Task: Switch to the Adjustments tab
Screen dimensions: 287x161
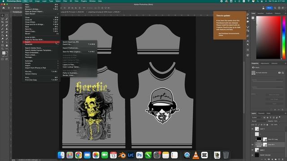Action: pyautogui.click(x=265, y=64)
